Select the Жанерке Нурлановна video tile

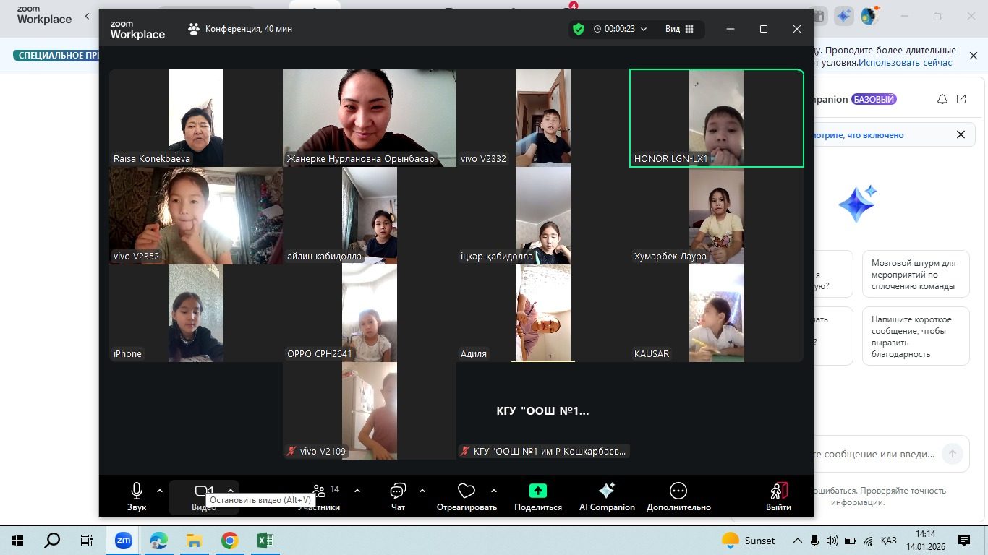point(369,118)
